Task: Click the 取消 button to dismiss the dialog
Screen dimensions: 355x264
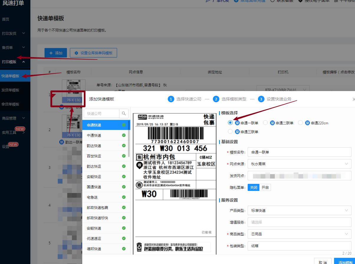Action: pos(323,262)
